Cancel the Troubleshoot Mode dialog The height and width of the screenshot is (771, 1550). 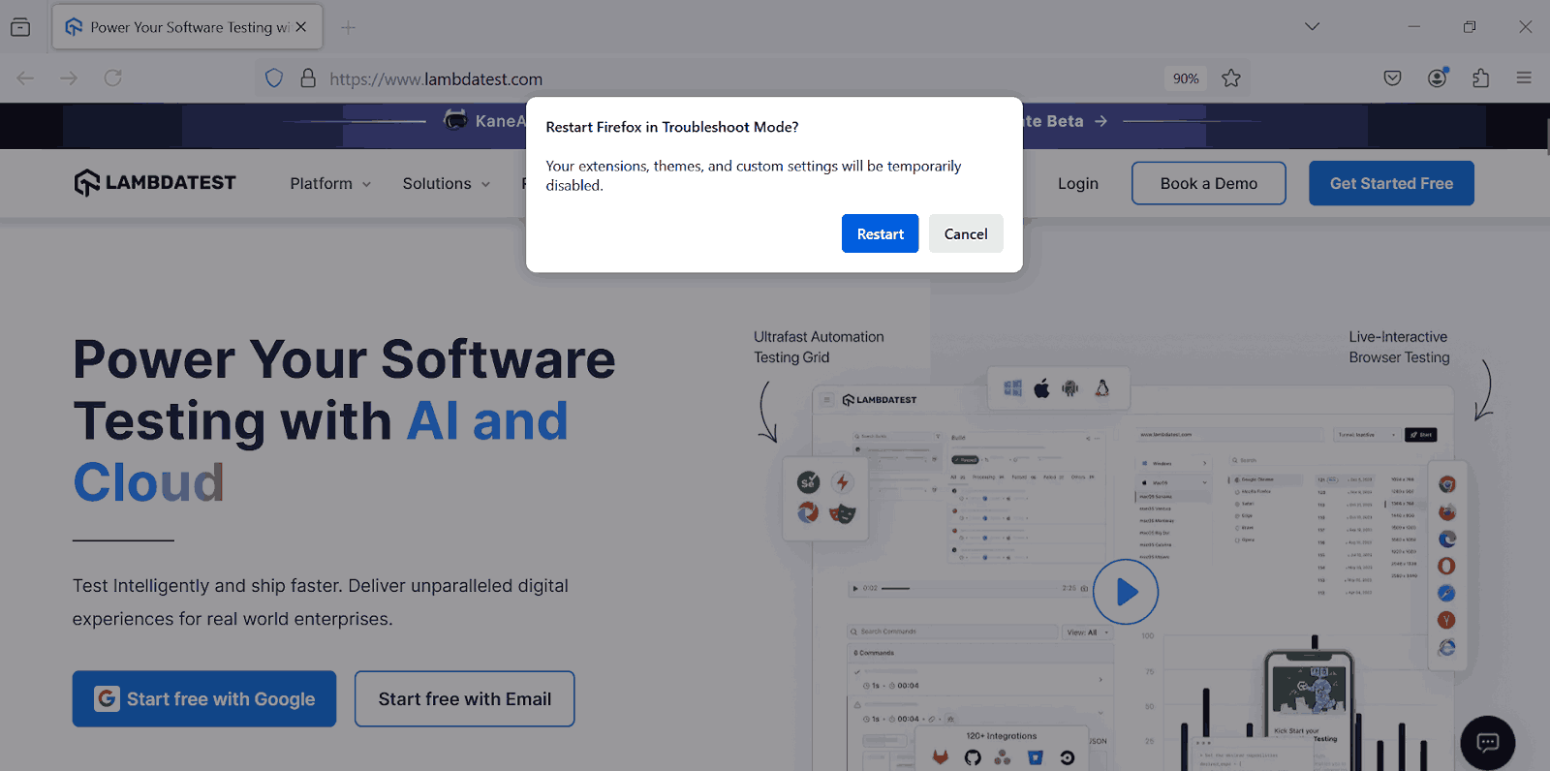966,233
